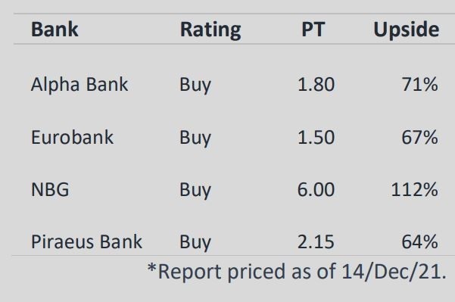Image resolution: width=455 pixels, height=302 pixels.
Task: Click Piraeus Bank's Buy rating
Action: [x=195, y=243]
